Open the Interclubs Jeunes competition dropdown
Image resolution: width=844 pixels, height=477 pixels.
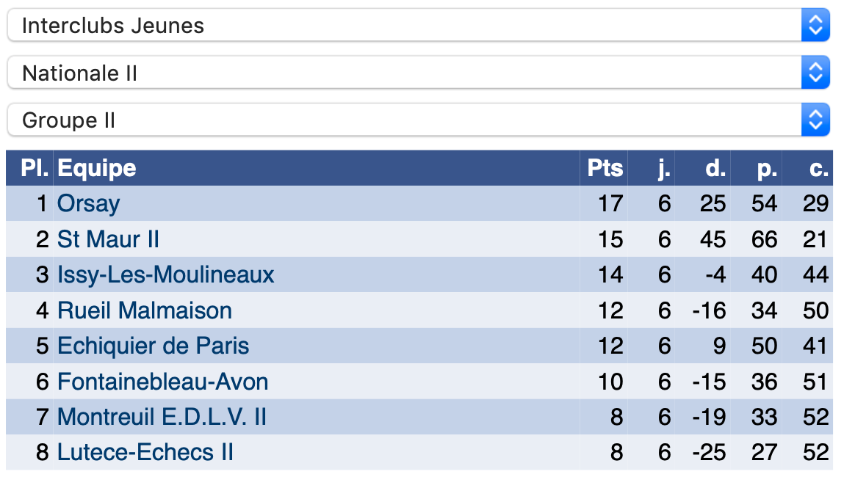[418, 25]
